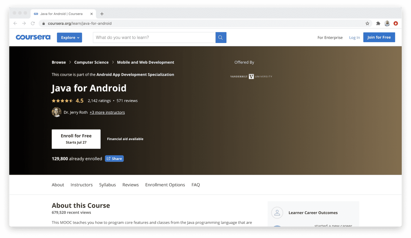Click the Vanderbilt University logo
The image size is (411, 238).
(251, 76)
